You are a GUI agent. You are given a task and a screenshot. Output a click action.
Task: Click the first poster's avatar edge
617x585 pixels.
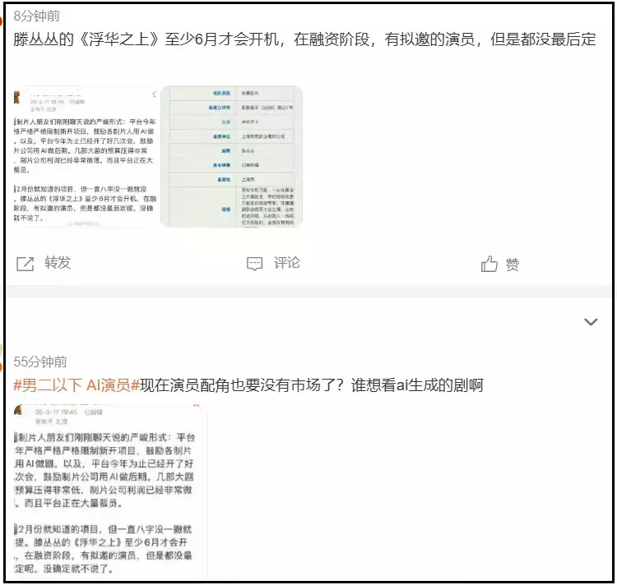(2, 20)
